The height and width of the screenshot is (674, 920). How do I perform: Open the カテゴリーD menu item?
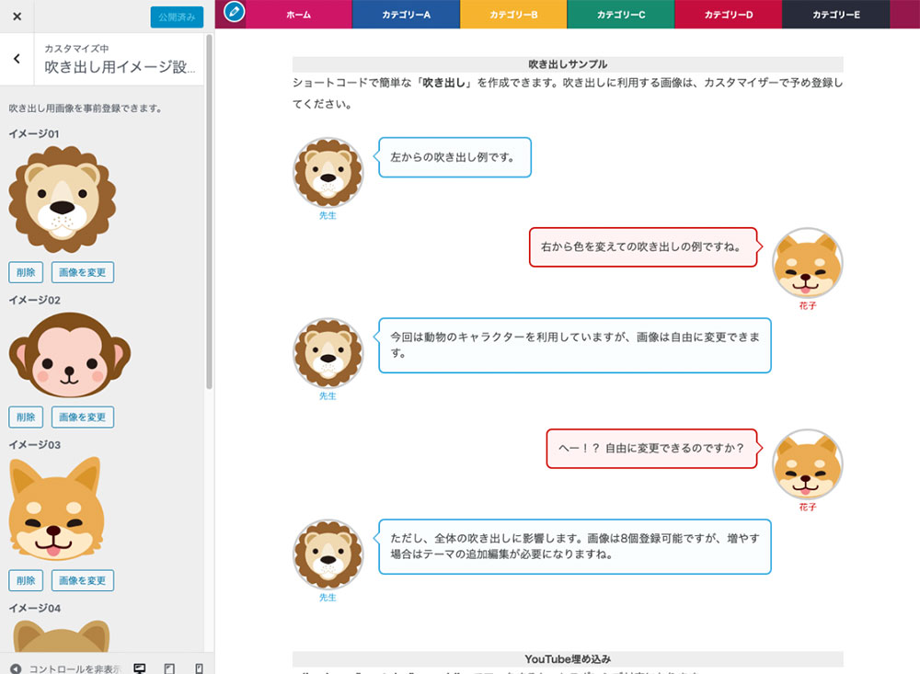728,15
